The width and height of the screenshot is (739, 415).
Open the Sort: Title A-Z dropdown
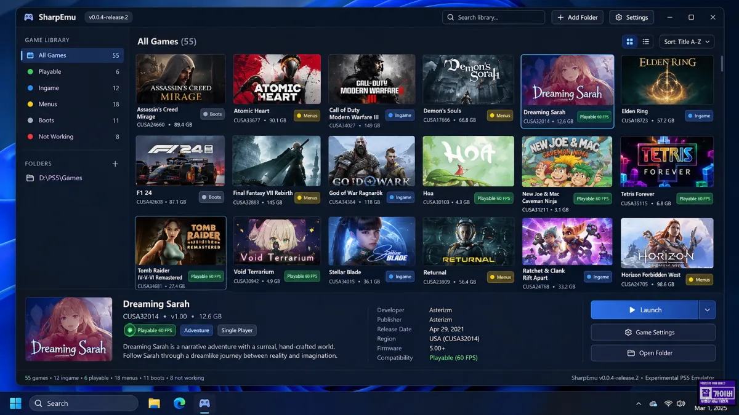(x=687, y=42)
